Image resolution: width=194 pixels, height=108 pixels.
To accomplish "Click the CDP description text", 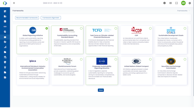I will click(136, 41).
